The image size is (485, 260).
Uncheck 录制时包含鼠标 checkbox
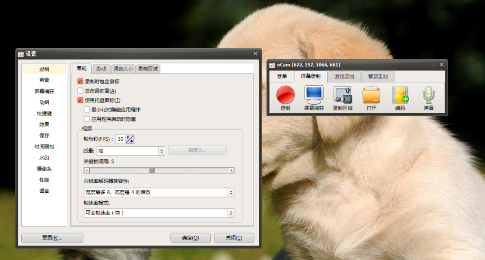pyautogui.click(x=81, y=81)
